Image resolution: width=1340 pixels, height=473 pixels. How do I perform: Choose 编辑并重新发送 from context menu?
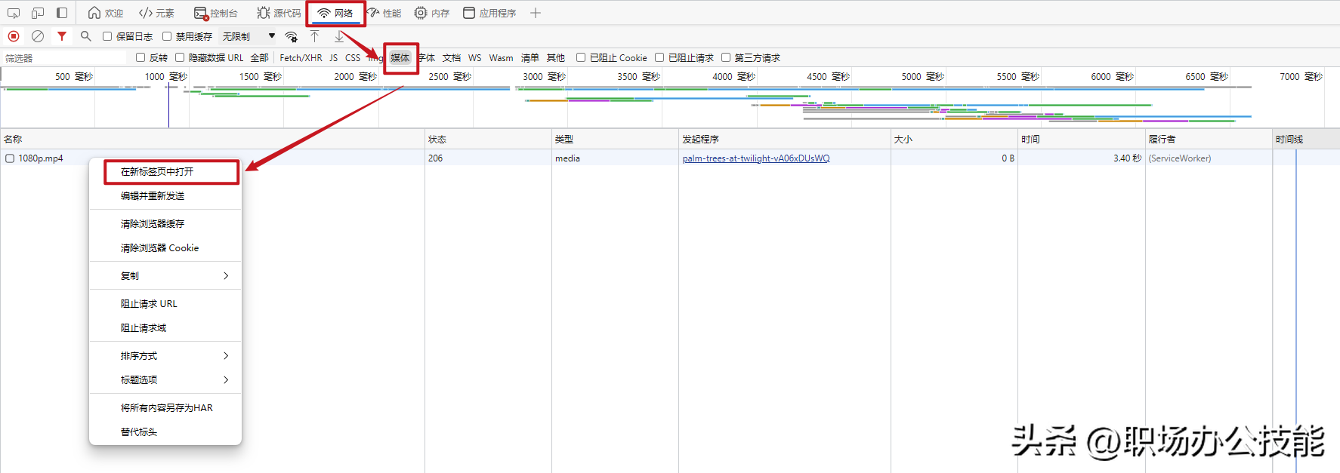click(x=165, y=196)
